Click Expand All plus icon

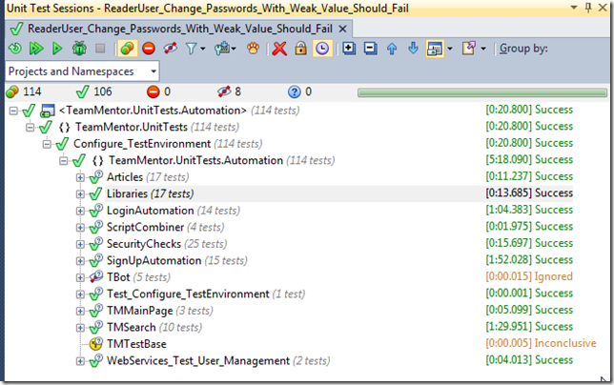349,49
